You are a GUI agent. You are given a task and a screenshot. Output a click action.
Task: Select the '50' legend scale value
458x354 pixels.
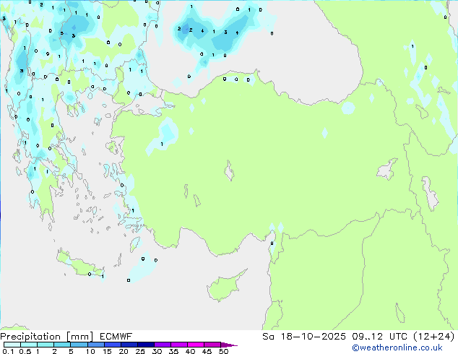(x=223, y=351)
